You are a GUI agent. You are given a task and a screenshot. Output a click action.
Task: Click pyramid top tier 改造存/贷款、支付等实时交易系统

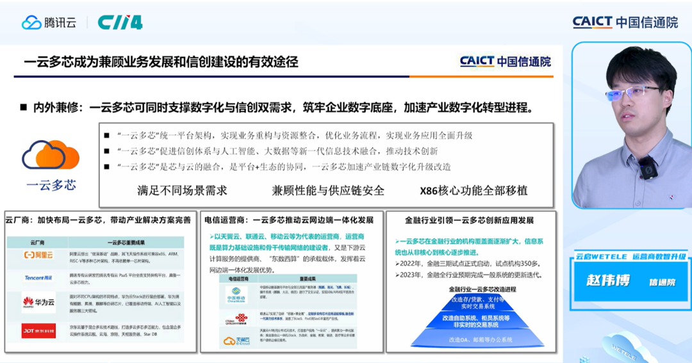point(478,303)
